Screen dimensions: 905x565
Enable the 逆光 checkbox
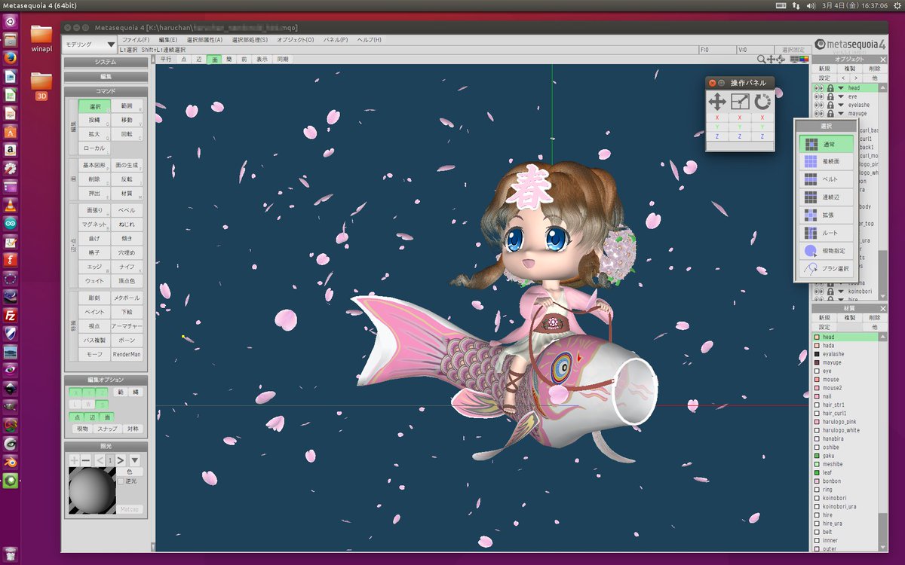pos(121,481)
